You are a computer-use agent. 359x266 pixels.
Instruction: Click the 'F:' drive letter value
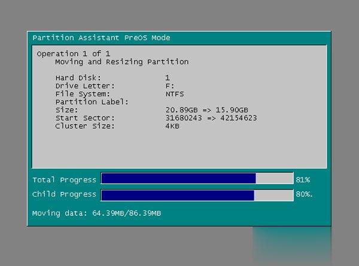point(170,86)
